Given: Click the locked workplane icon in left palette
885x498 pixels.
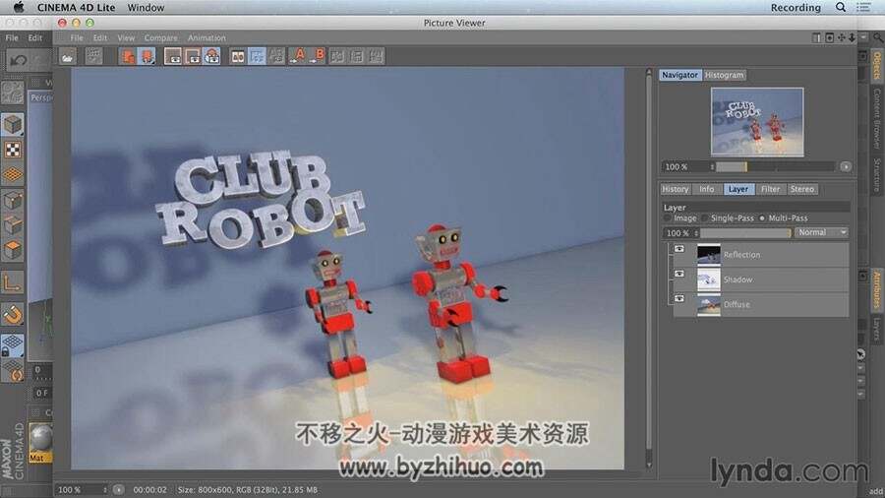Looking at the screenshot, I should point(13,345).
